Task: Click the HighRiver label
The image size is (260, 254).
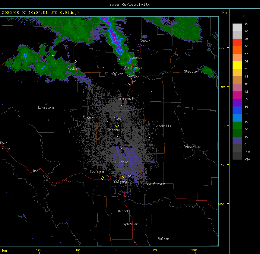Action: tap(130, 224)
